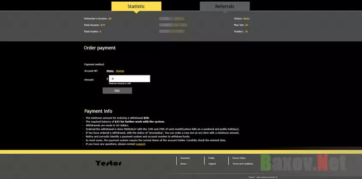View the Privacy Policy page

pyautogui.click(x=239, y=158)
